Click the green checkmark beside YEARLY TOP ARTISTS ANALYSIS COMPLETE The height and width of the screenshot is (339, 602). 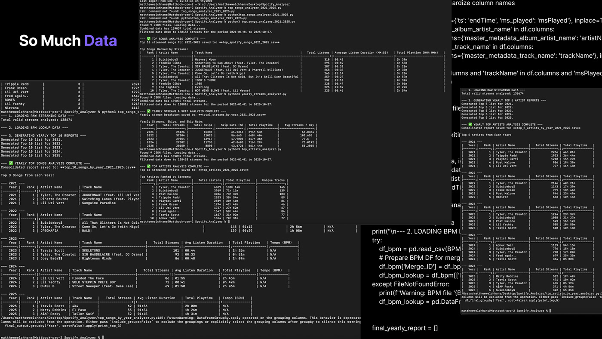pyautogui.click(x=470, y=124)
